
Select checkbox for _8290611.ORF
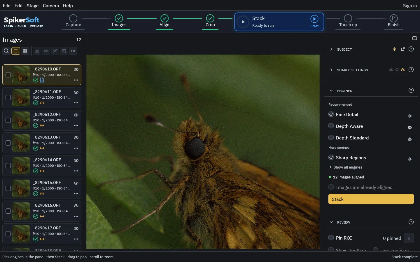tap(8, 98)
